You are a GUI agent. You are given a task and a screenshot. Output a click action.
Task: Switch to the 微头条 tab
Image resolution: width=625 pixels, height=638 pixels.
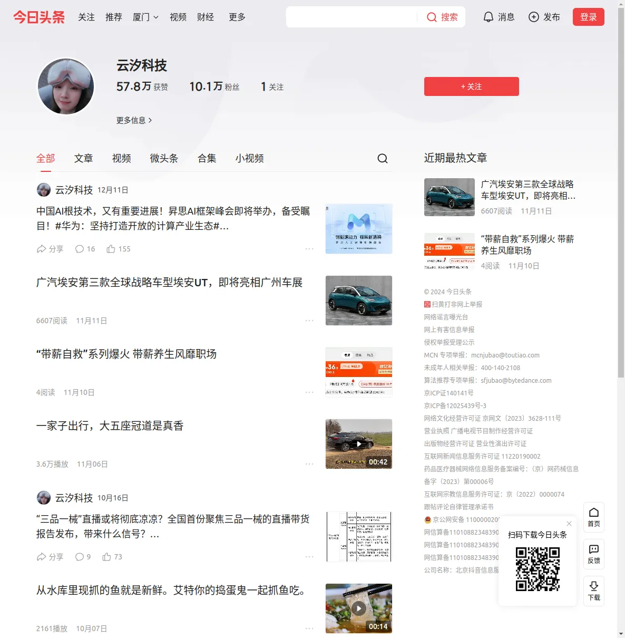[164, 158]
